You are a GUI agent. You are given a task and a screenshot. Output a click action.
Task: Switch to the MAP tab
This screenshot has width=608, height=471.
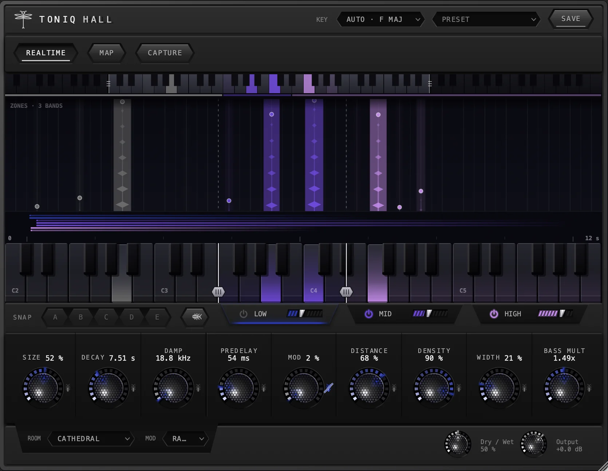(107, 53)
